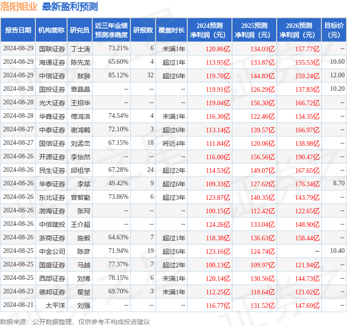Click 100.13亿 forecast value
This screenshot has height=326, width=347.
click(x=218, y=265)
